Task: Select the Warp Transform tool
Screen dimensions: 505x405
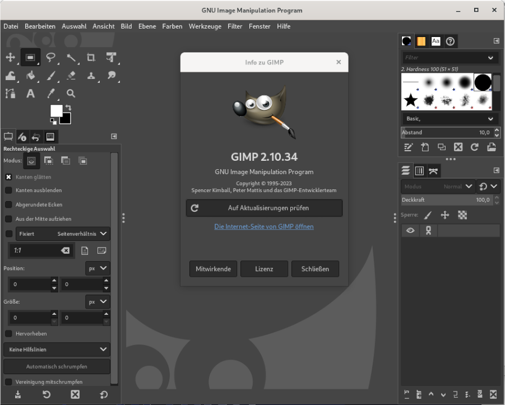Action: pos(10,75)
